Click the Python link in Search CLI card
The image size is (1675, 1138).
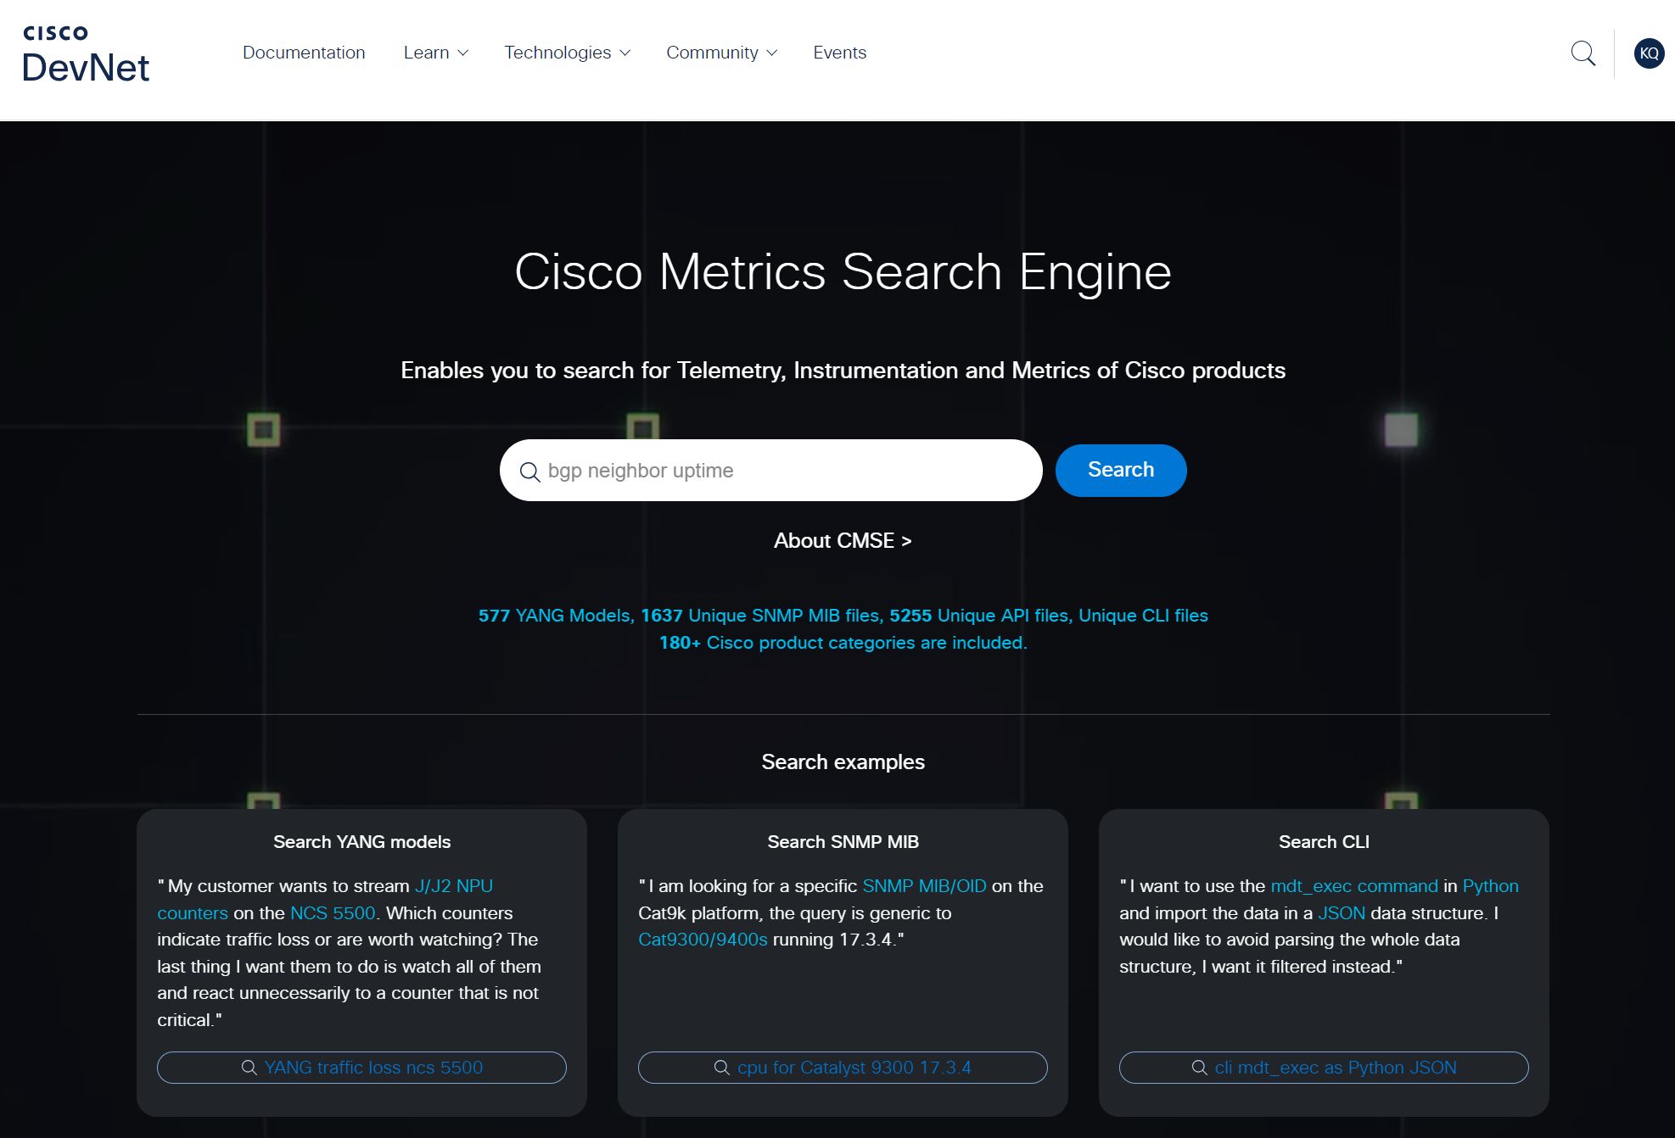point(1490,886)
